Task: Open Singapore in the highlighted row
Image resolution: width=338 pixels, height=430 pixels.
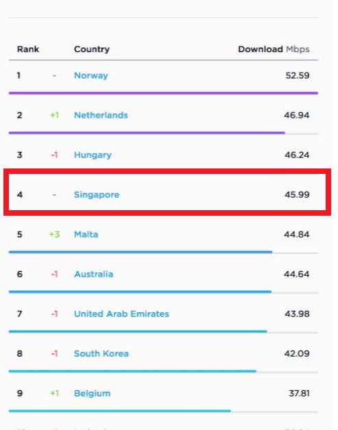Action: [97, 194]
